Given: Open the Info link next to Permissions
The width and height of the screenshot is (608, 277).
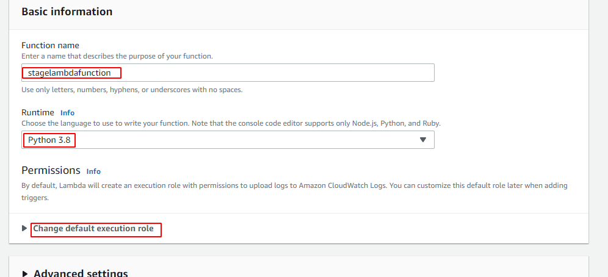Looking at the screenshot, I should click(93, 171).
